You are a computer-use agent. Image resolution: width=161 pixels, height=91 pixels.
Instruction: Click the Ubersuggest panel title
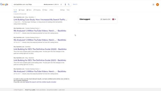(85, 19)
